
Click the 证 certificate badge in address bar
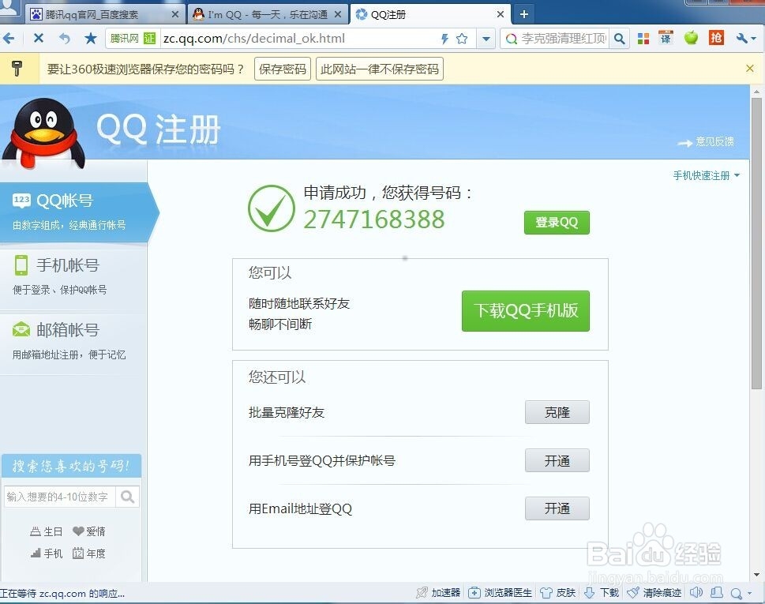click(149, 38)
